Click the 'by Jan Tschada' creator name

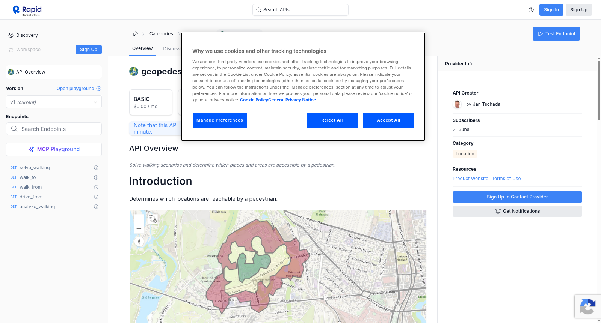[x=483, y=104]
